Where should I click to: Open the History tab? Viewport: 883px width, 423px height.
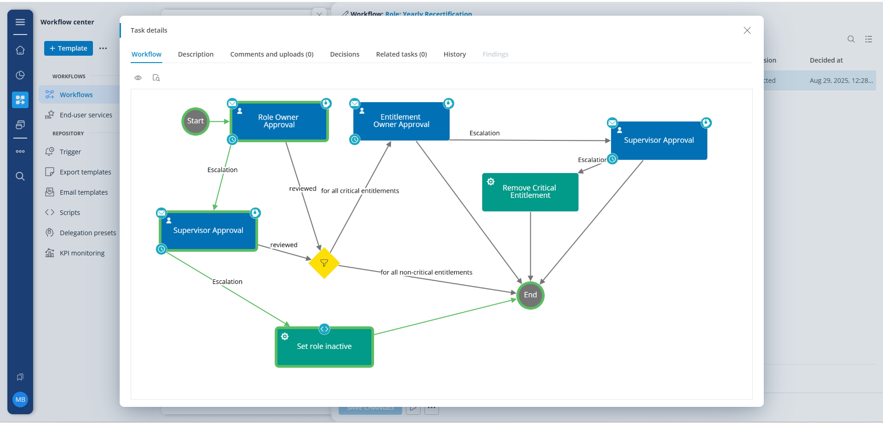[x=455, y=54]
